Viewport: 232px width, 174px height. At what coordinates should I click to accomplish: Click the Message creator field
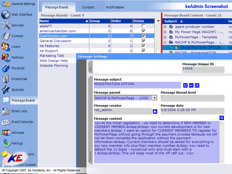(x=123, y=111)
